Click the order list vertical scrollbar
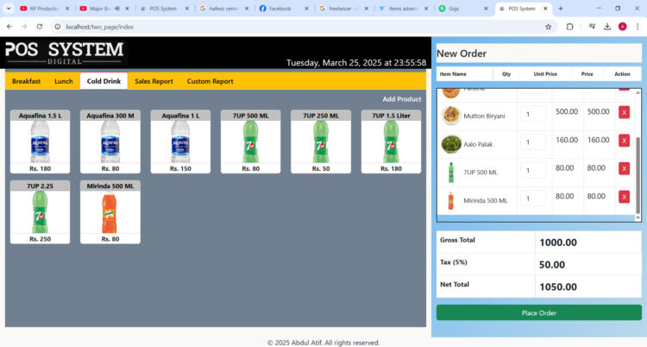Image resolution: width=647 pixels, height=347 pixels. tap(638, 173)
